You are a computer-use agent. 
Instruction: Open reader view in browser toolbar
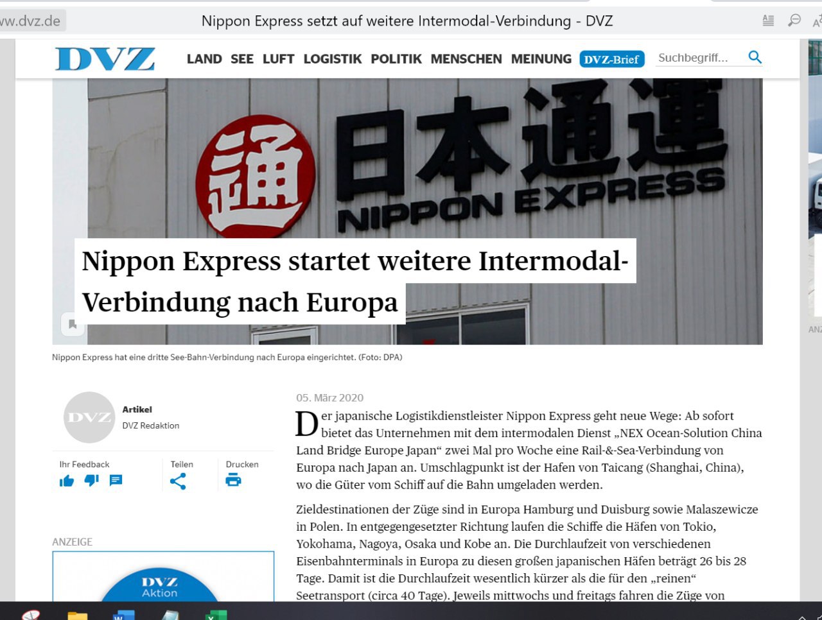pyautogui.click(x=768, y=21)
